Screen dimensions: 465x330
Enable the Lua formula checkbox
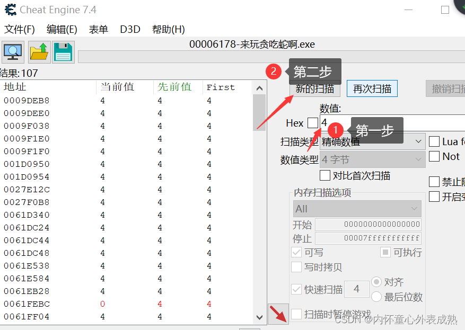click(434, 141)
